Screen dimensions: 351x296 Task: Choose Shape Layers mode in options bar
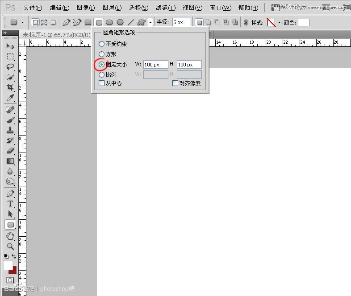(35, 22)
